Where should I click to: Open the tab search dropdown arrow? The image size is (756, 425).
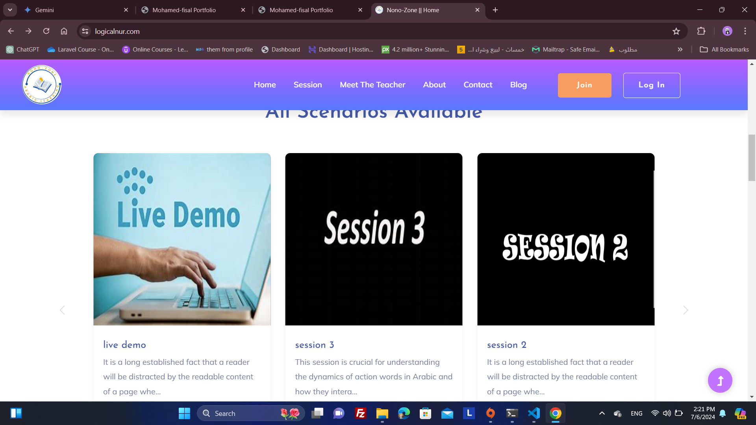(x=10, y=10)
